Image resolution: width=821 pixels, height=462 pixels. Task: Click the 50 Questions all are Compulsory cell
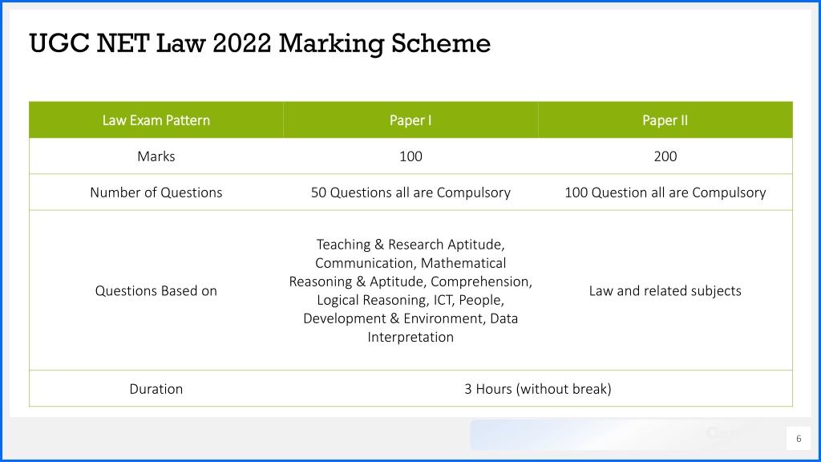pos(410,192)
